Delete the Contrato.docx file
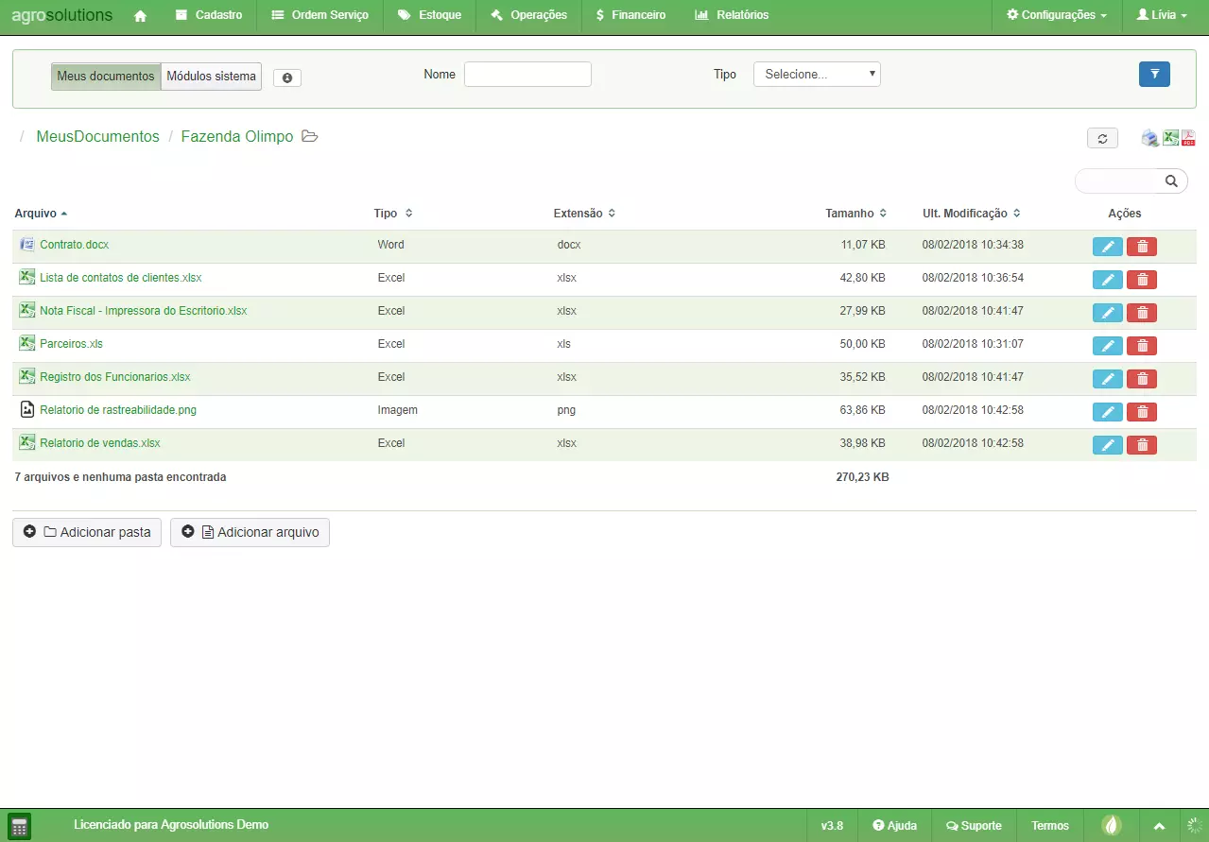Image resolution: width=1209 pixels, height=842 pixels. [x=1142, y=247]
